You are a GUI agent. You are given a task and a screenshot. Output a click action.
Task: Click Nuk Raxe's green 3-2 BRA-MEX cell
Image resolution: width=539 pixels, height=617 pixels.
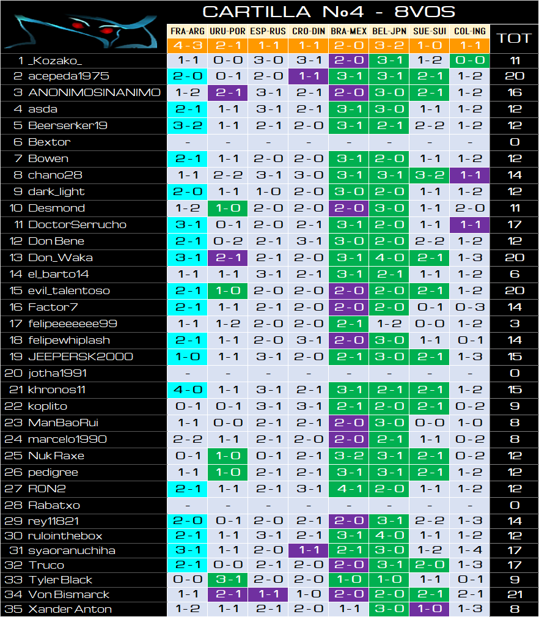(349, 456)
